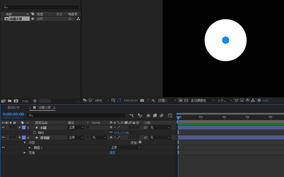Click the trash icon in project panel
Image resolution: width=284 pixels, height=177 pixels.
[x=35, y=101]
